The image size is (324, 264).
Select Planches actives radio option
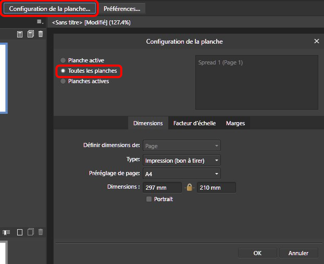[84, 81]
